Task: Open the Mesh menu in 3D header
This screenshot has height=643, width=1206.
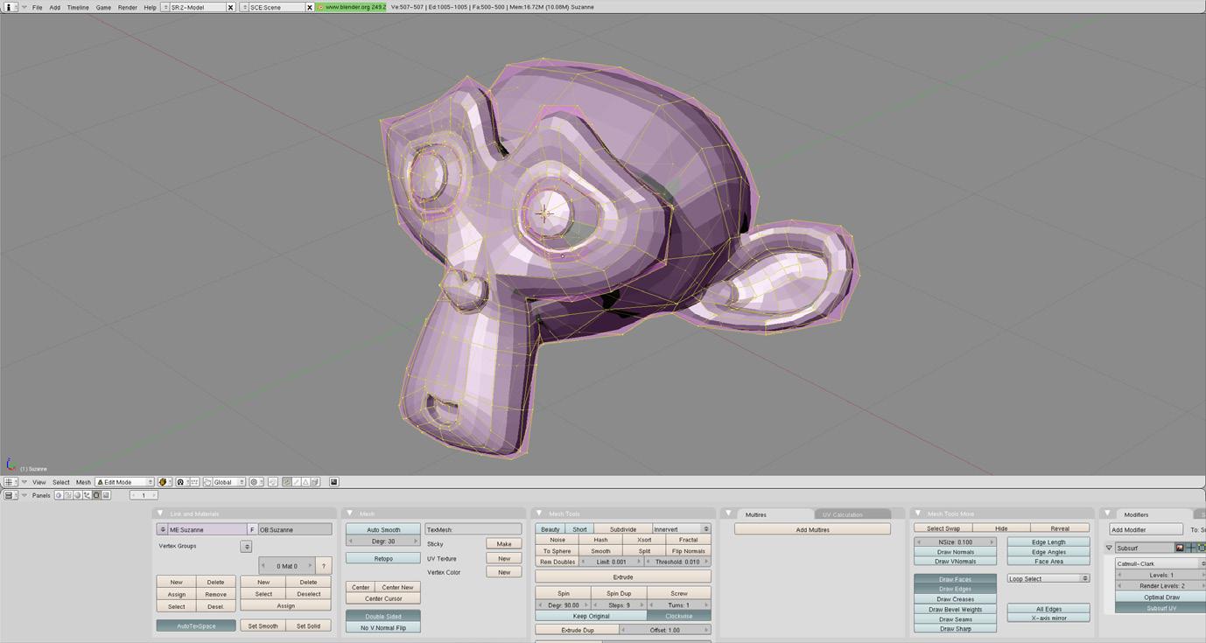Action: pyautogui.click(x=83, y=482)
